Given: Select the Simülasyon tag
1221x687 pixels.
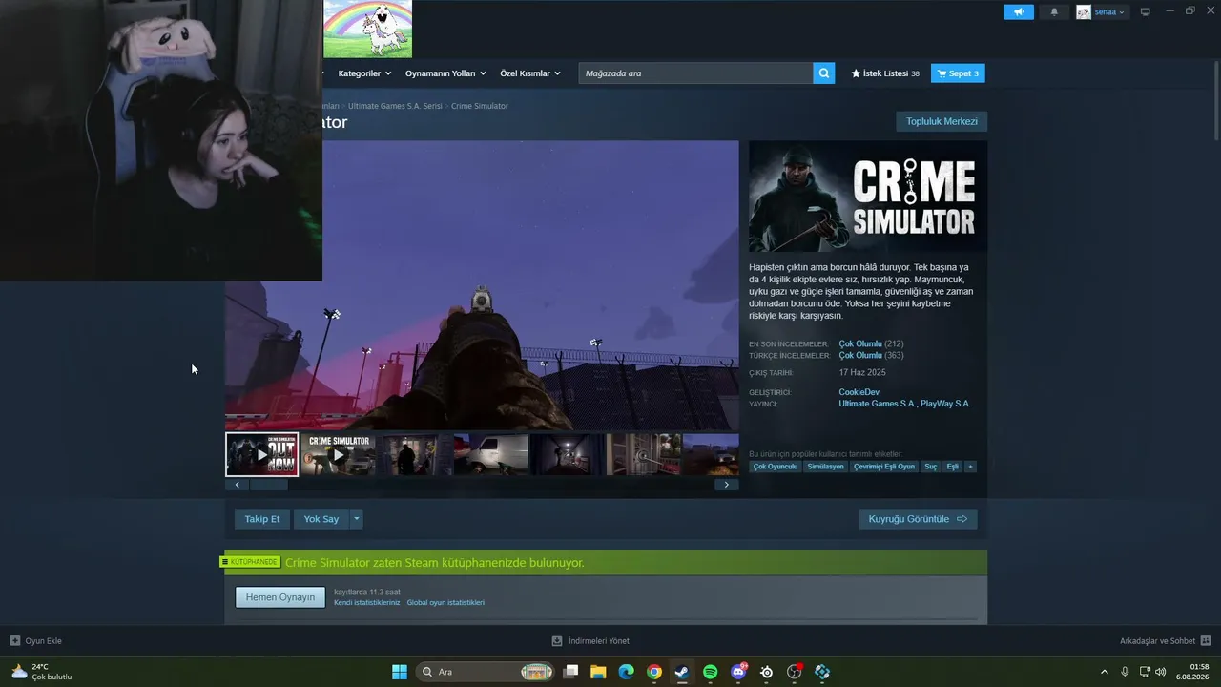Looking at the screenshot, I should pyautogui.click(x=825, y=467).
